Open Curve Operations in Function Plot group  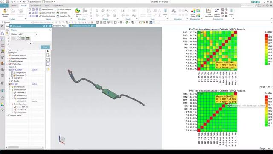209,12
